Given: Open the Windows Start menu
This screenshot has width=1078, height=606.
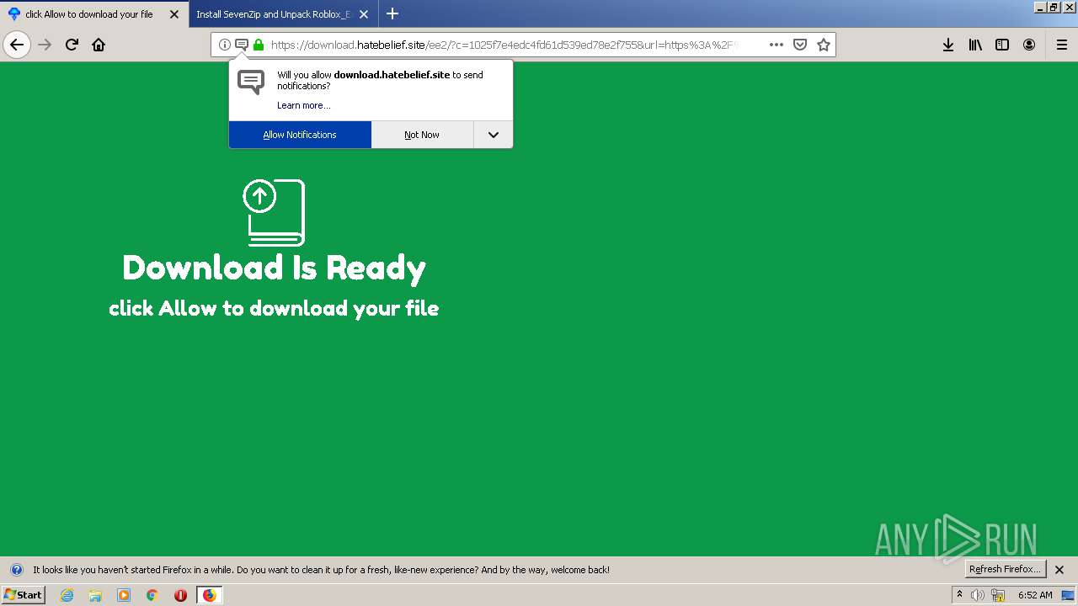Looking at the screenshot, I should 23,595.
